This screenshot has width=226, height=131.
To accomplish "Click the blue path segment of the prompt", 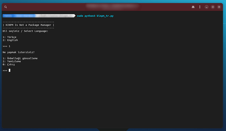I will tap(20, 16).
